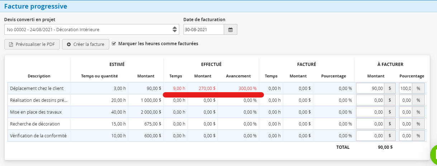The image size is (437, 166).
Task: Open the calendar picker beside billing date
Action: coord(231,29)
